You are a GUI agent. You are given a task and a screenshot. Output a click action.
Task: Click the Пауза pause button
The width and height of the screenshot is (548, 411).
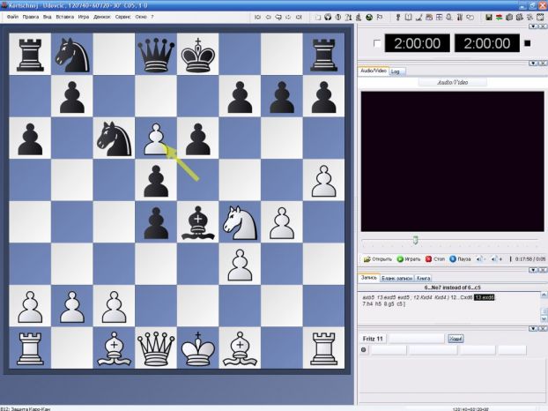pos(460,259)
